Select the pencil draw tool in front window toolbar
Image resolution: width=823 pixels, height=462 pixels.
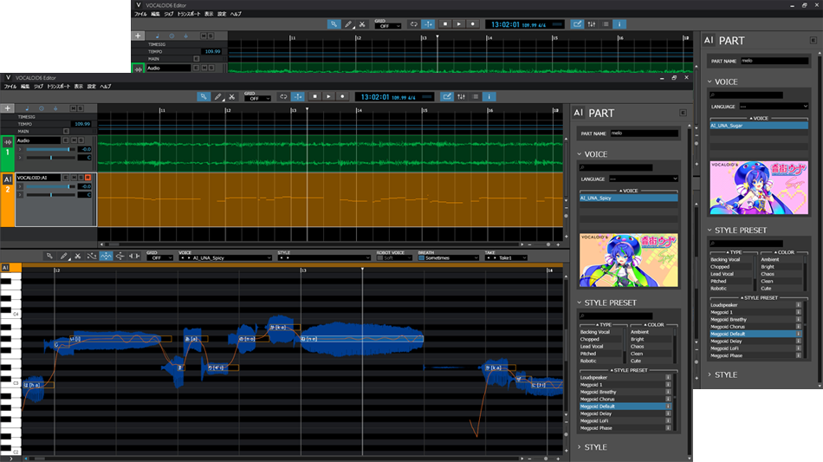coord(217,96)
